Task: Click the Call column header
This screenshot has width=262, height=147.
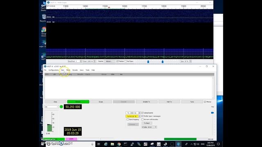Action: [x=88, y=74]
